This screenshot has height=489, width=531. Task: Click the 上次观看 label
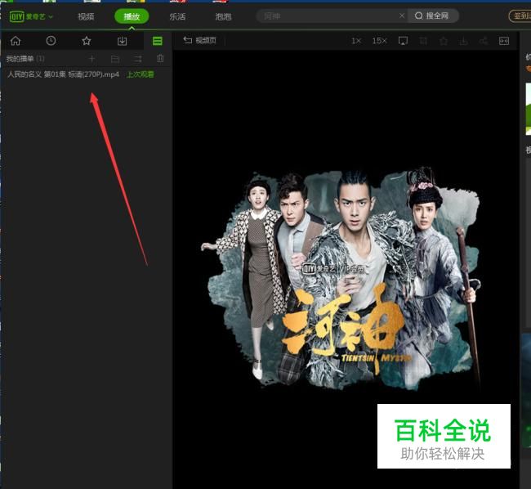click(x=141, y=74)
